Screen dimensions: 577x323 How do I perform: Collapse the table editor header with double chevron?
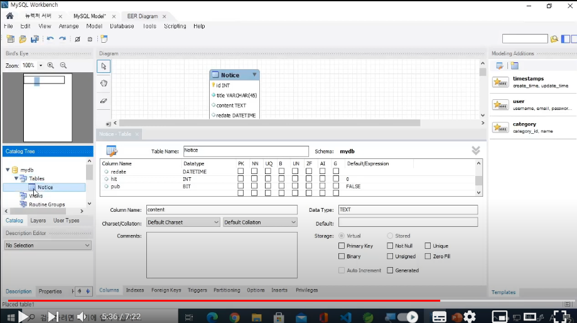(476, 151)
